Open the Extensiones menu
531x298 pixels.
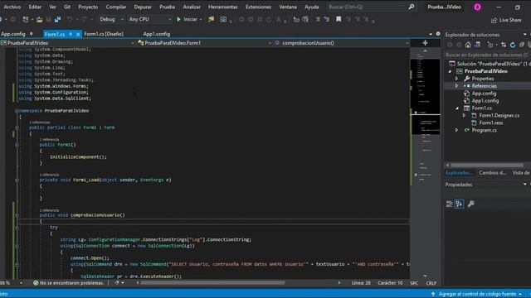point(258,7)
